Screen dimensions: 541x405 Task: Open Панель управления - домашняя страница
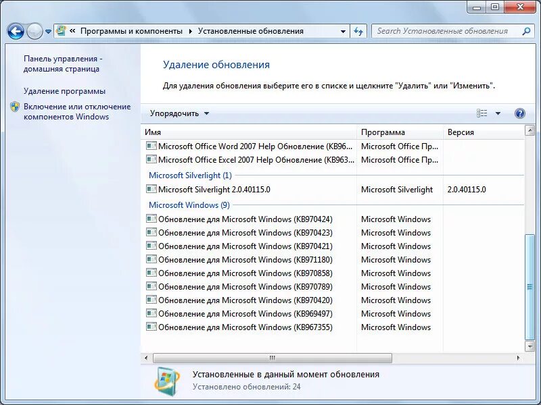(63, 63)
